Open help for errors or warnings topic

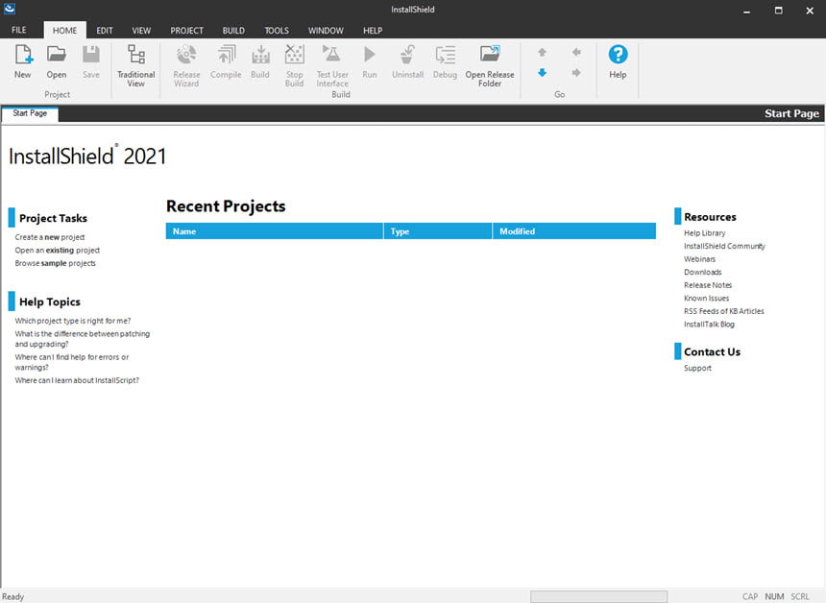72,362
